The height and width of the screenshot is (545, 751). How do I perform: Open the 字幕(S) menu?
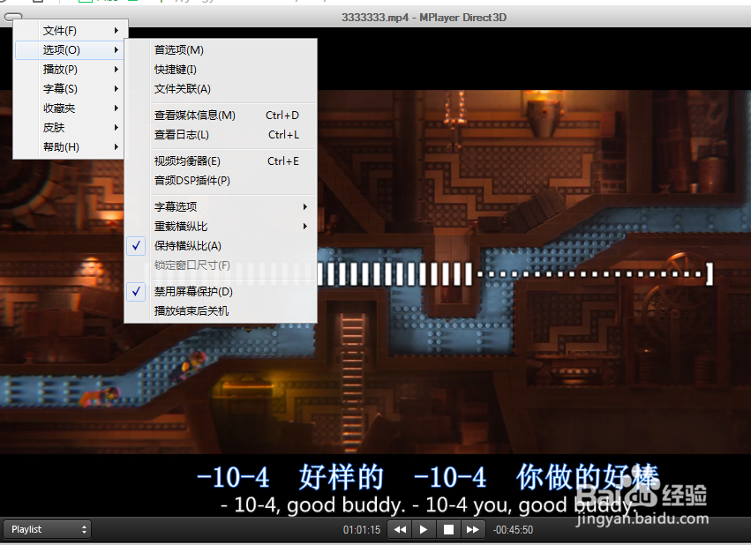coord(70,88)
